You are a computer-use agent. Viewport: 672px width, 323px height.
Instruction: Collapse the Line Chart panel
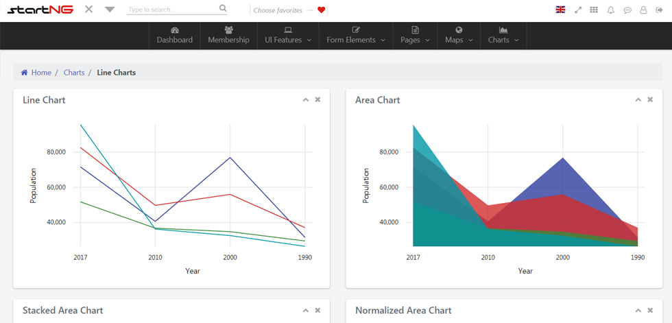[x=306, y=100]
